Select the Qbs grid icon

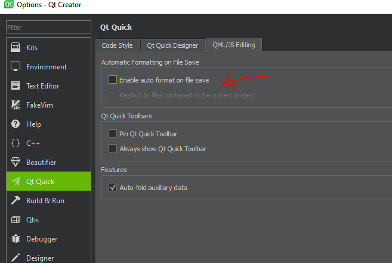pos(16,220)
